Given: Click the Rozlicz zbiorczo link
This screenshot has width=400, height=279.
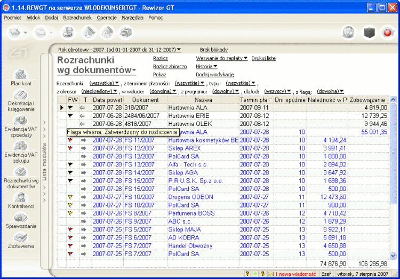Looking at the screenshot, I should (x=170, y=66).
